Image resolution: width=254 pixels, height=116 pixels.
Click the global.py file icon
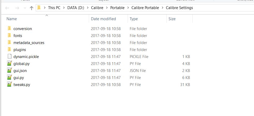[10, 63]
